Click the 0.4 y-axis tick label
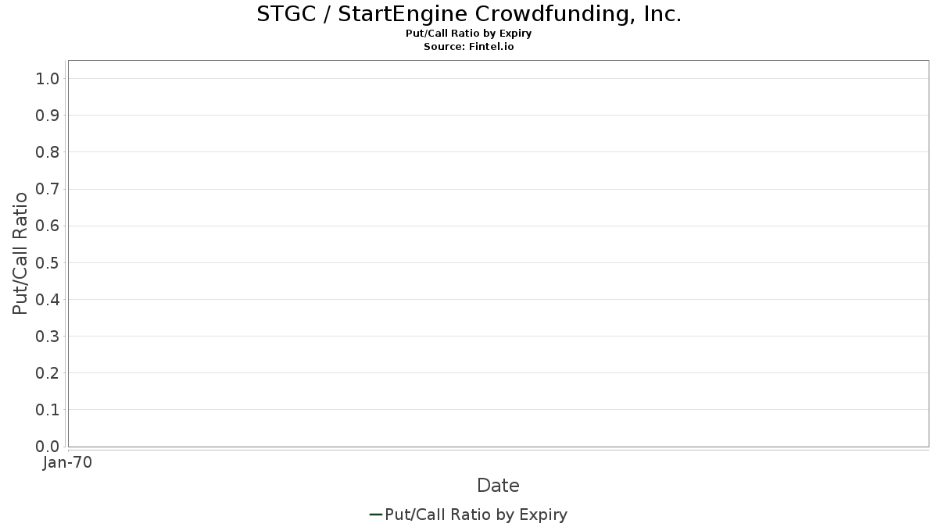This screenshot has height=527, width=938. tap(48, 300)
